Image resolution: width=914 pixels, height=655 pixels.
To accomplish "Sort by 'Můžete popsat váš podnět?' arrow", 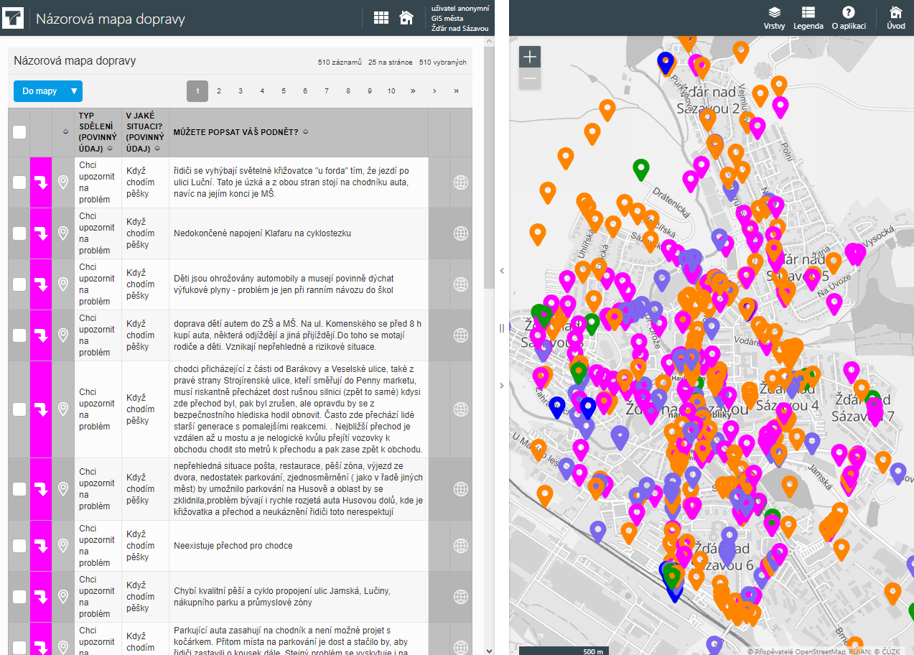I will (x=306, y=132).
